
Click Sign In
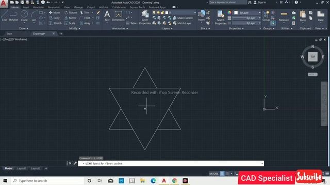pos(259,2)
